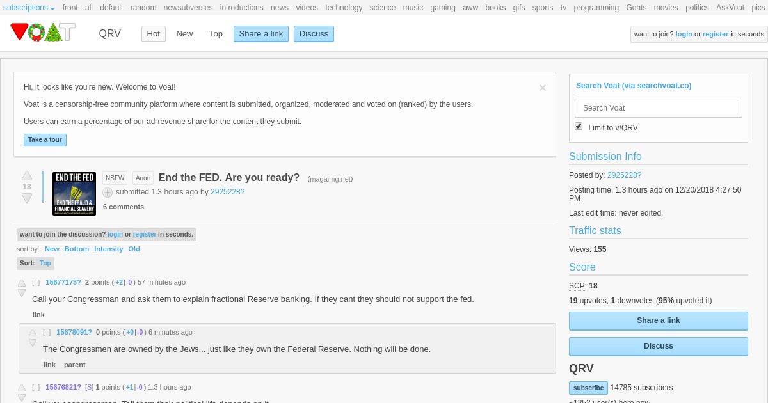Open the programming subverse link
Screen dimensions: 768x403
596,8
